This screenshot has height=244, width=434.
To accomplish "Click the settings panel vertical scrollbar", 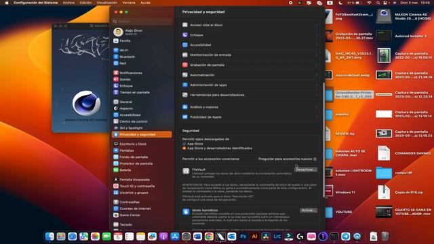I will click(323, 140).
